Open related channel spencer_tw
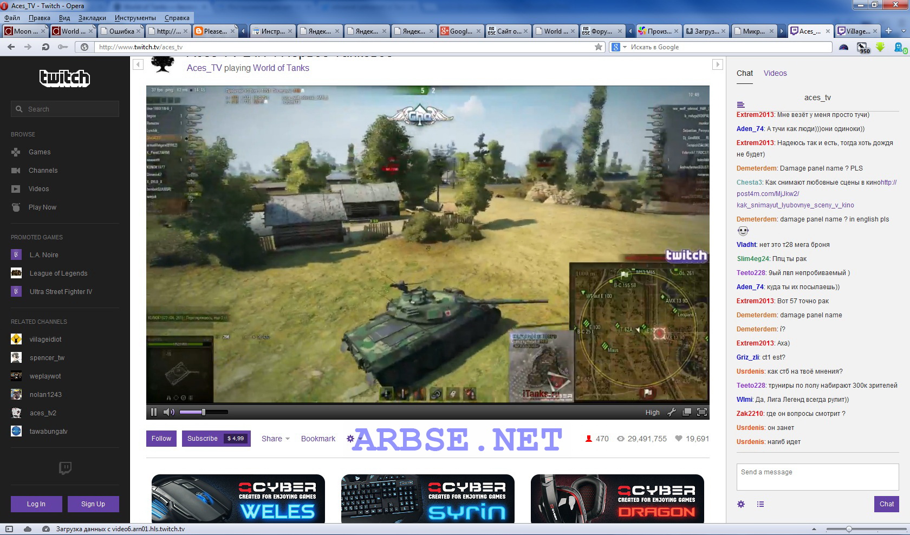This screenshot has width=910, height=535. (47, 358)
